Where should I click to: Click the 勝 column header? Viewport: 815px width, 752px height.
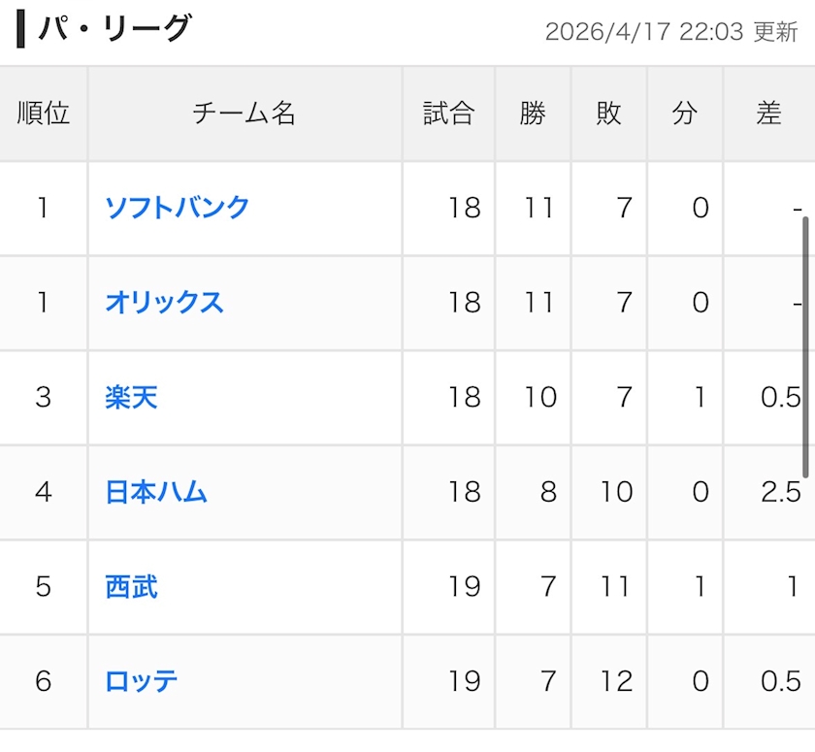(534, 114)
